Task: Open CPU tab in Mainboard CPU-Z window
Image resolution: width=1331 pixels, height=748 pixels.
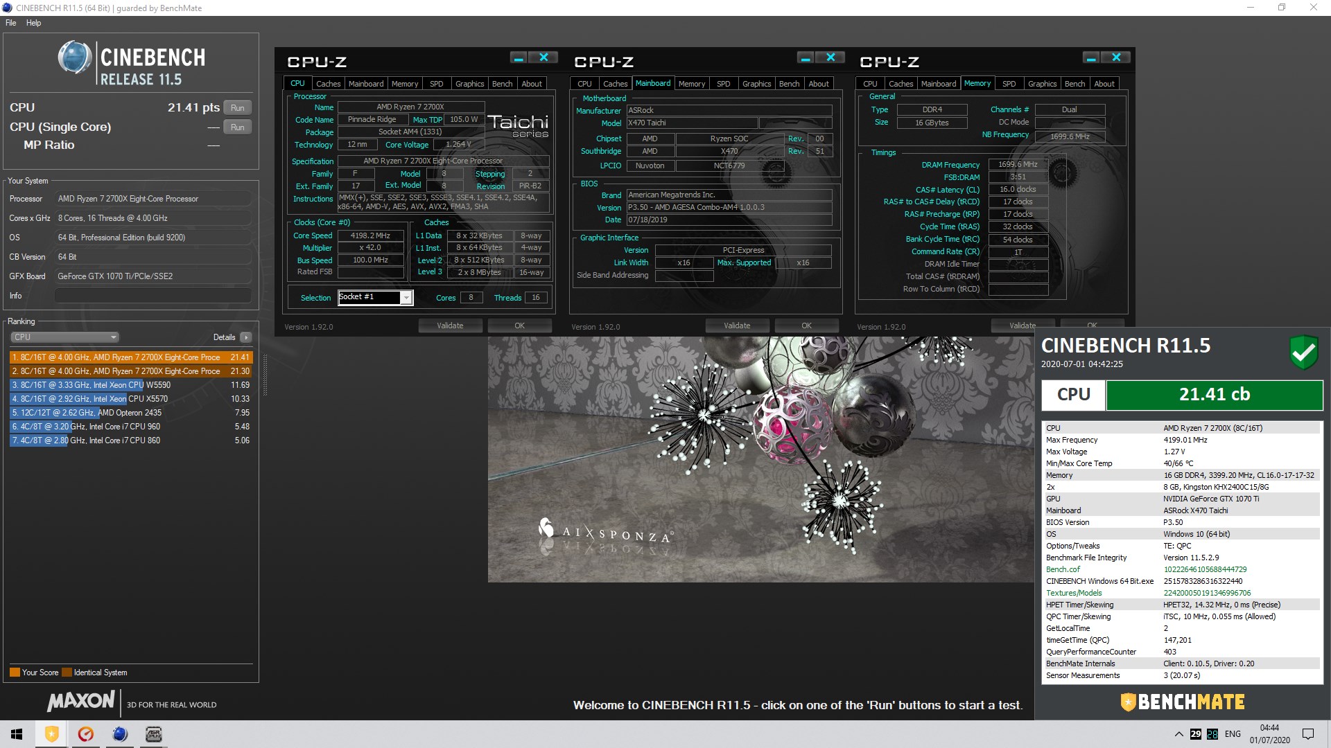Action: click(584, 84)
